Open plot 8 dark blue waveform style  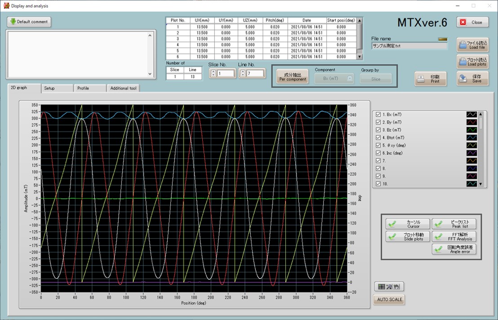tap(471, 169)
